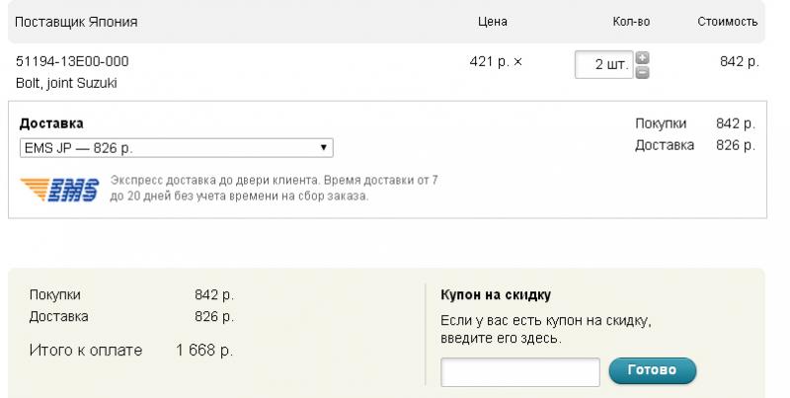Viewport: 790px width, 398px height.
Task: Submit coupon with the Готово button
Action: pos(653,370)
